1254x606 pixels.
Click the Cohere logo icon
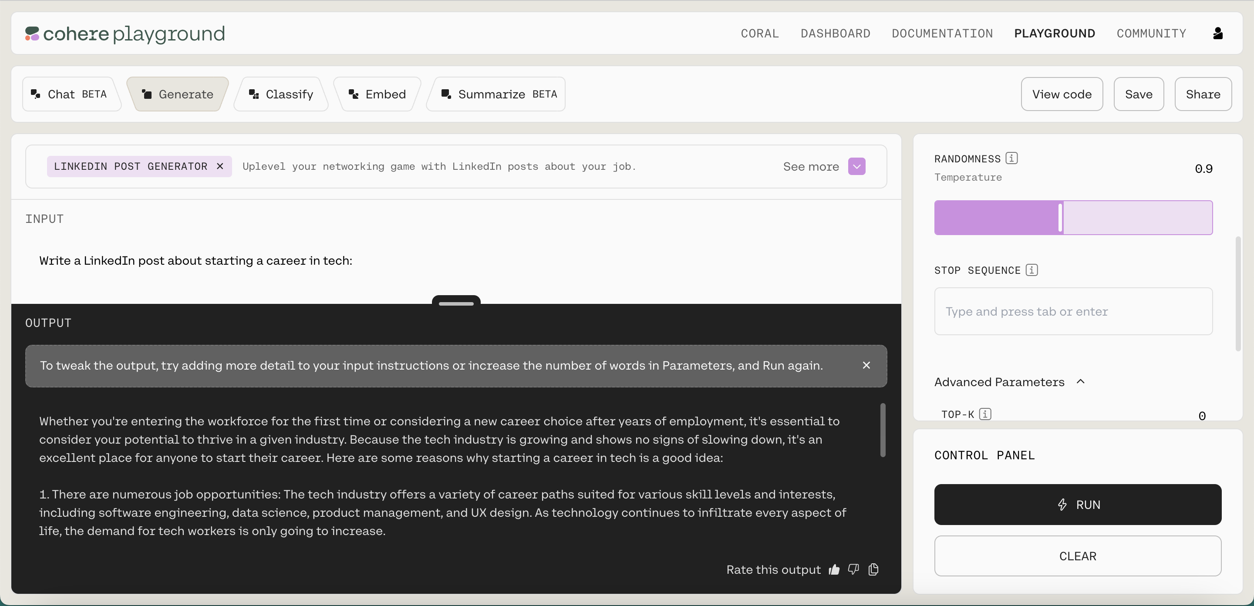tap(32, 34)
